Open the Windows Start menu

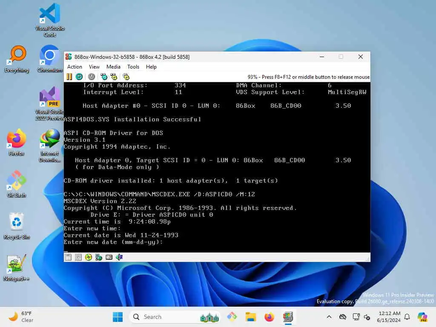pyautogui.click(x=118, y=317)
